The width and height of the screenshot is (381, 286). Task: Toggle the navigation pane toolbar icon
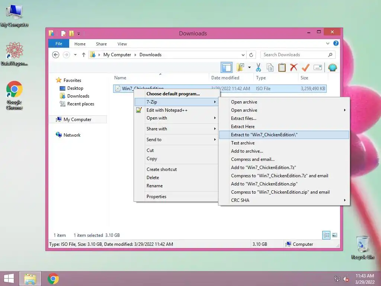[x=227, y=68]
